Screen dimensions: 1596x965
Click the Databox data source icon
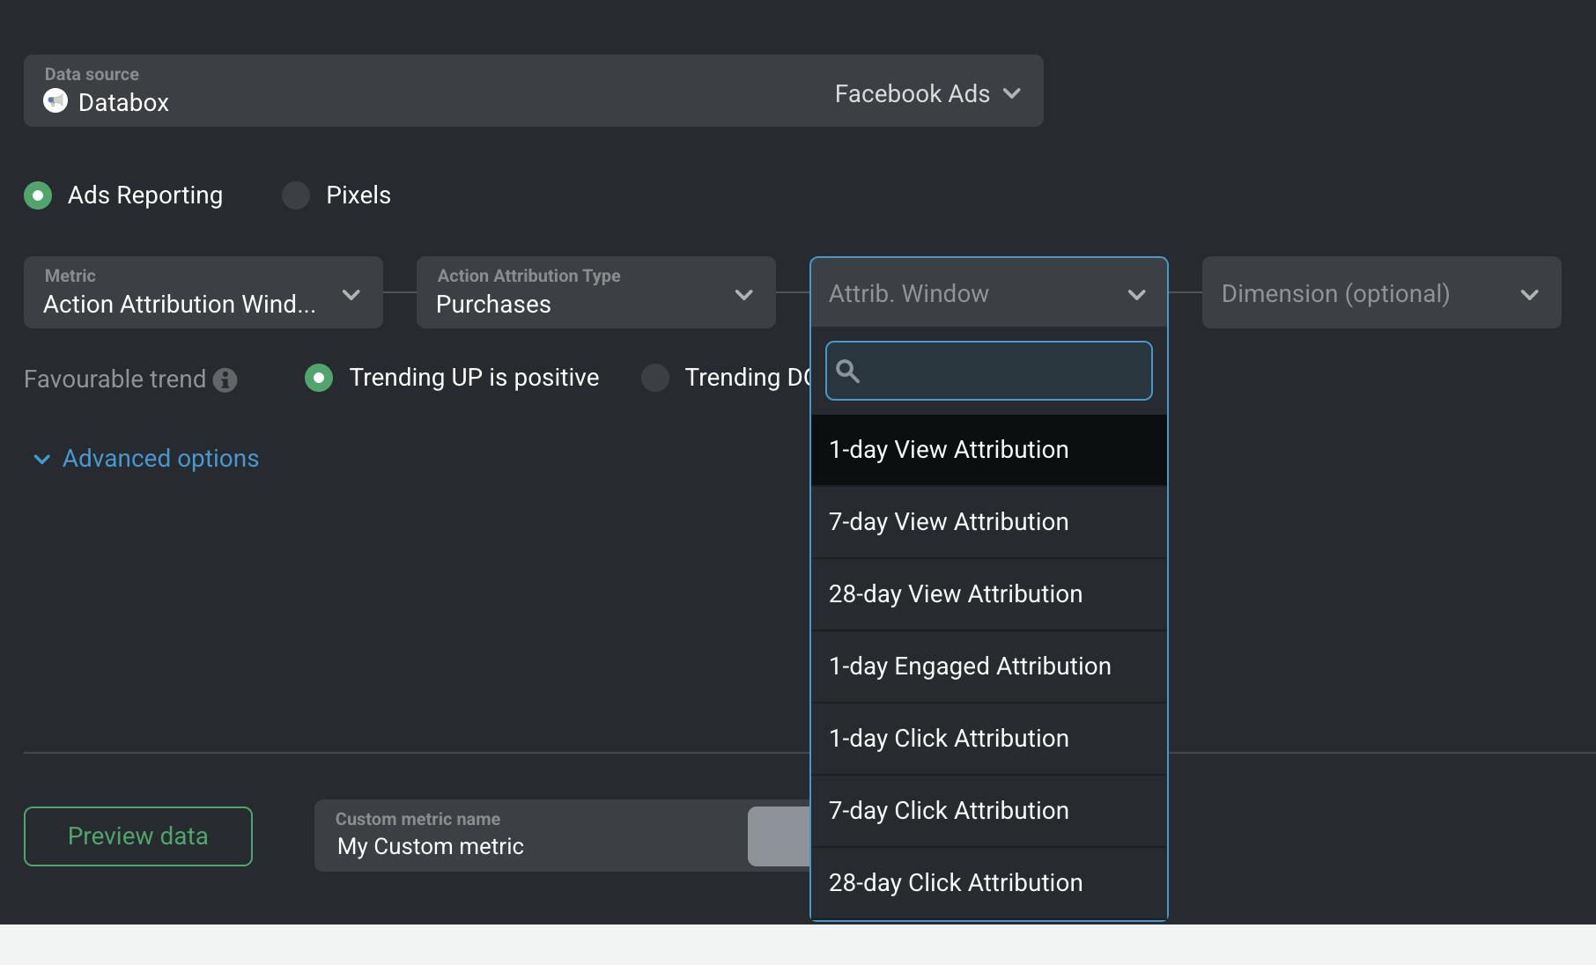[55, 101]
